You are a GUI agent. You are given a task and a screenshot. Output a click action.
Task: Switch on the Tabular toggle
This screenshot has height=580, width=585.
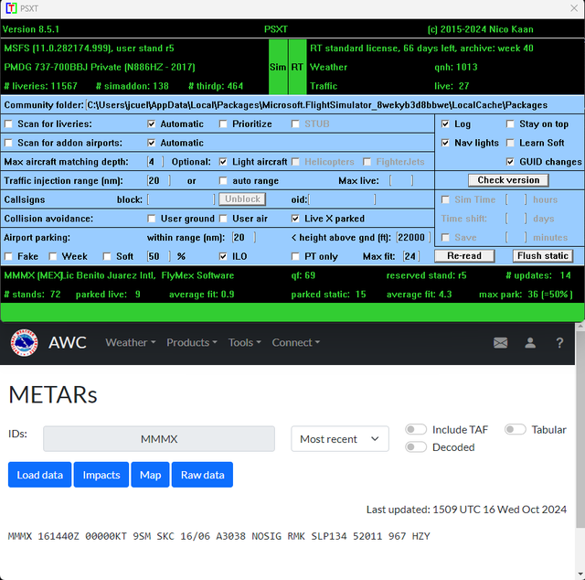(x=516, y=429)
